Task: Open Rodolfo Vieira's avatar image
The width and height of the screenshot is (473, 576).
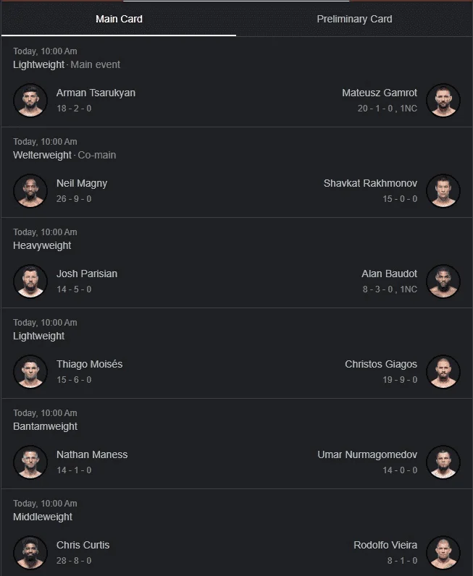Action: [443, 552]
